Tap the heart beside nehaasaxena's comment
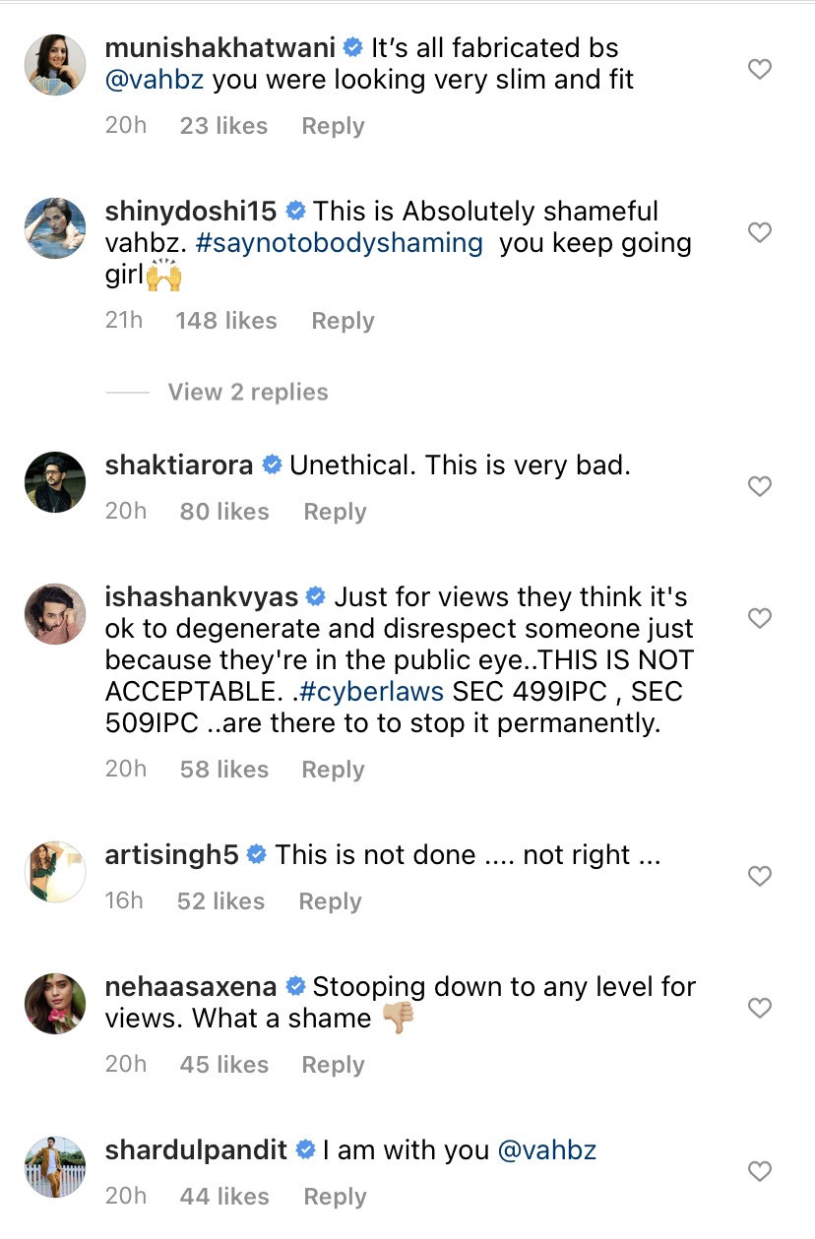815x1239 pixels. 759,1008
